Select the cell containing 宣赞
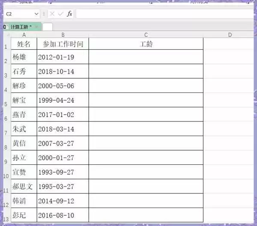The height and width of the screenshot is (226, 257). click(x=24, y=172)
